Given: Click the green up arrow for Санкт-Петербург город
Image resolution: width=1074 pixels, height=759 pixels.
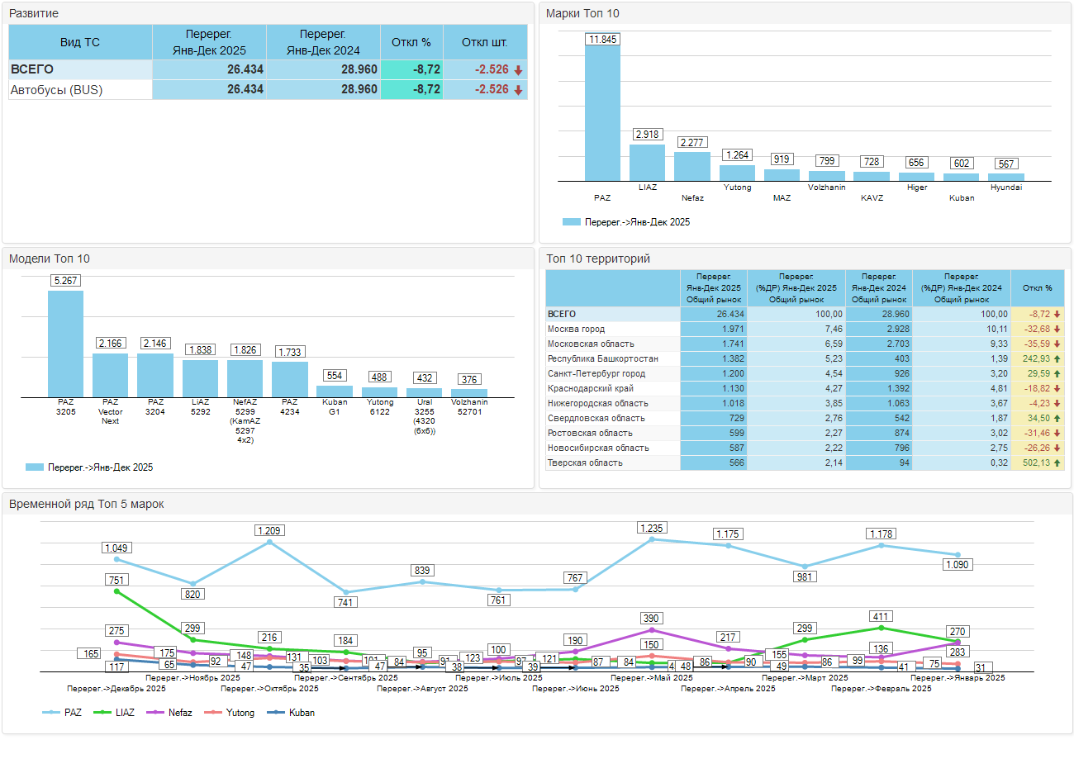Looking at the screenshot, I should (x=1057, y=374).
